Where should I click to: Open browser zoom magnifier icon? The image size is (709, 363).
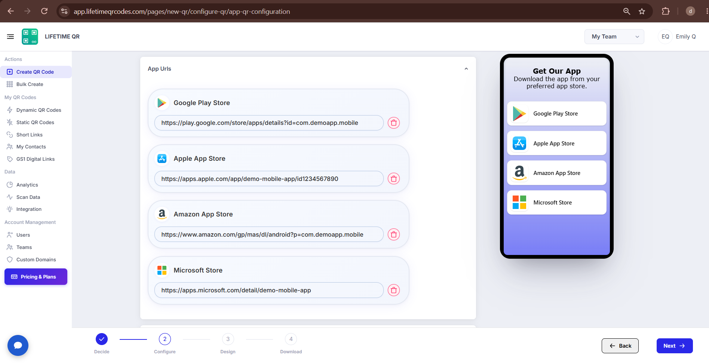627,11
